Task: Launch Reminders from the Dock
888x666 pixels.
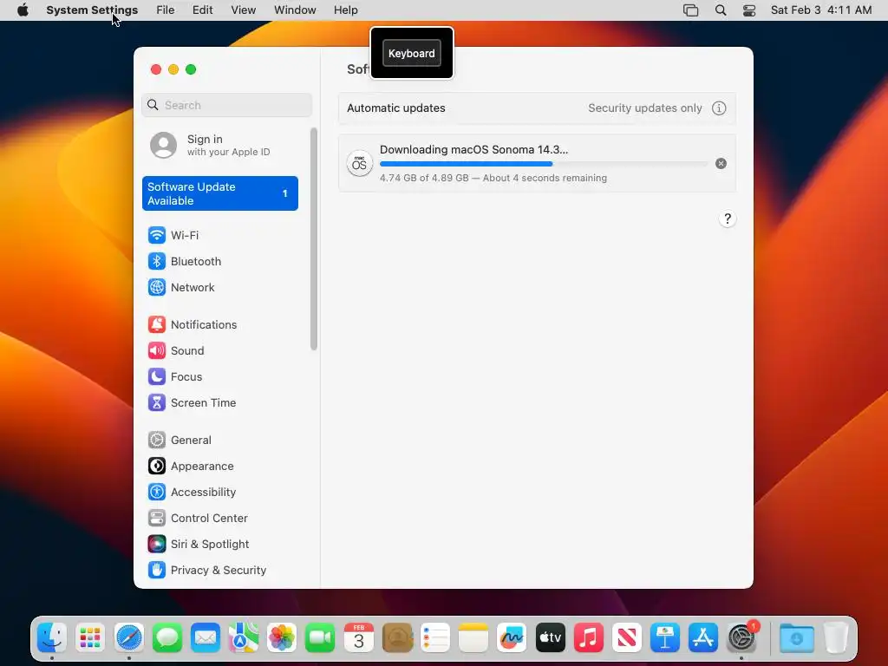Action: [435, 637]
